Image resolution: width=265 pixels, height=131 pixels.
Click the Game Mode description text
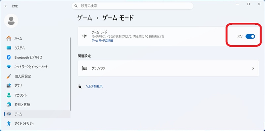[128, 36]
